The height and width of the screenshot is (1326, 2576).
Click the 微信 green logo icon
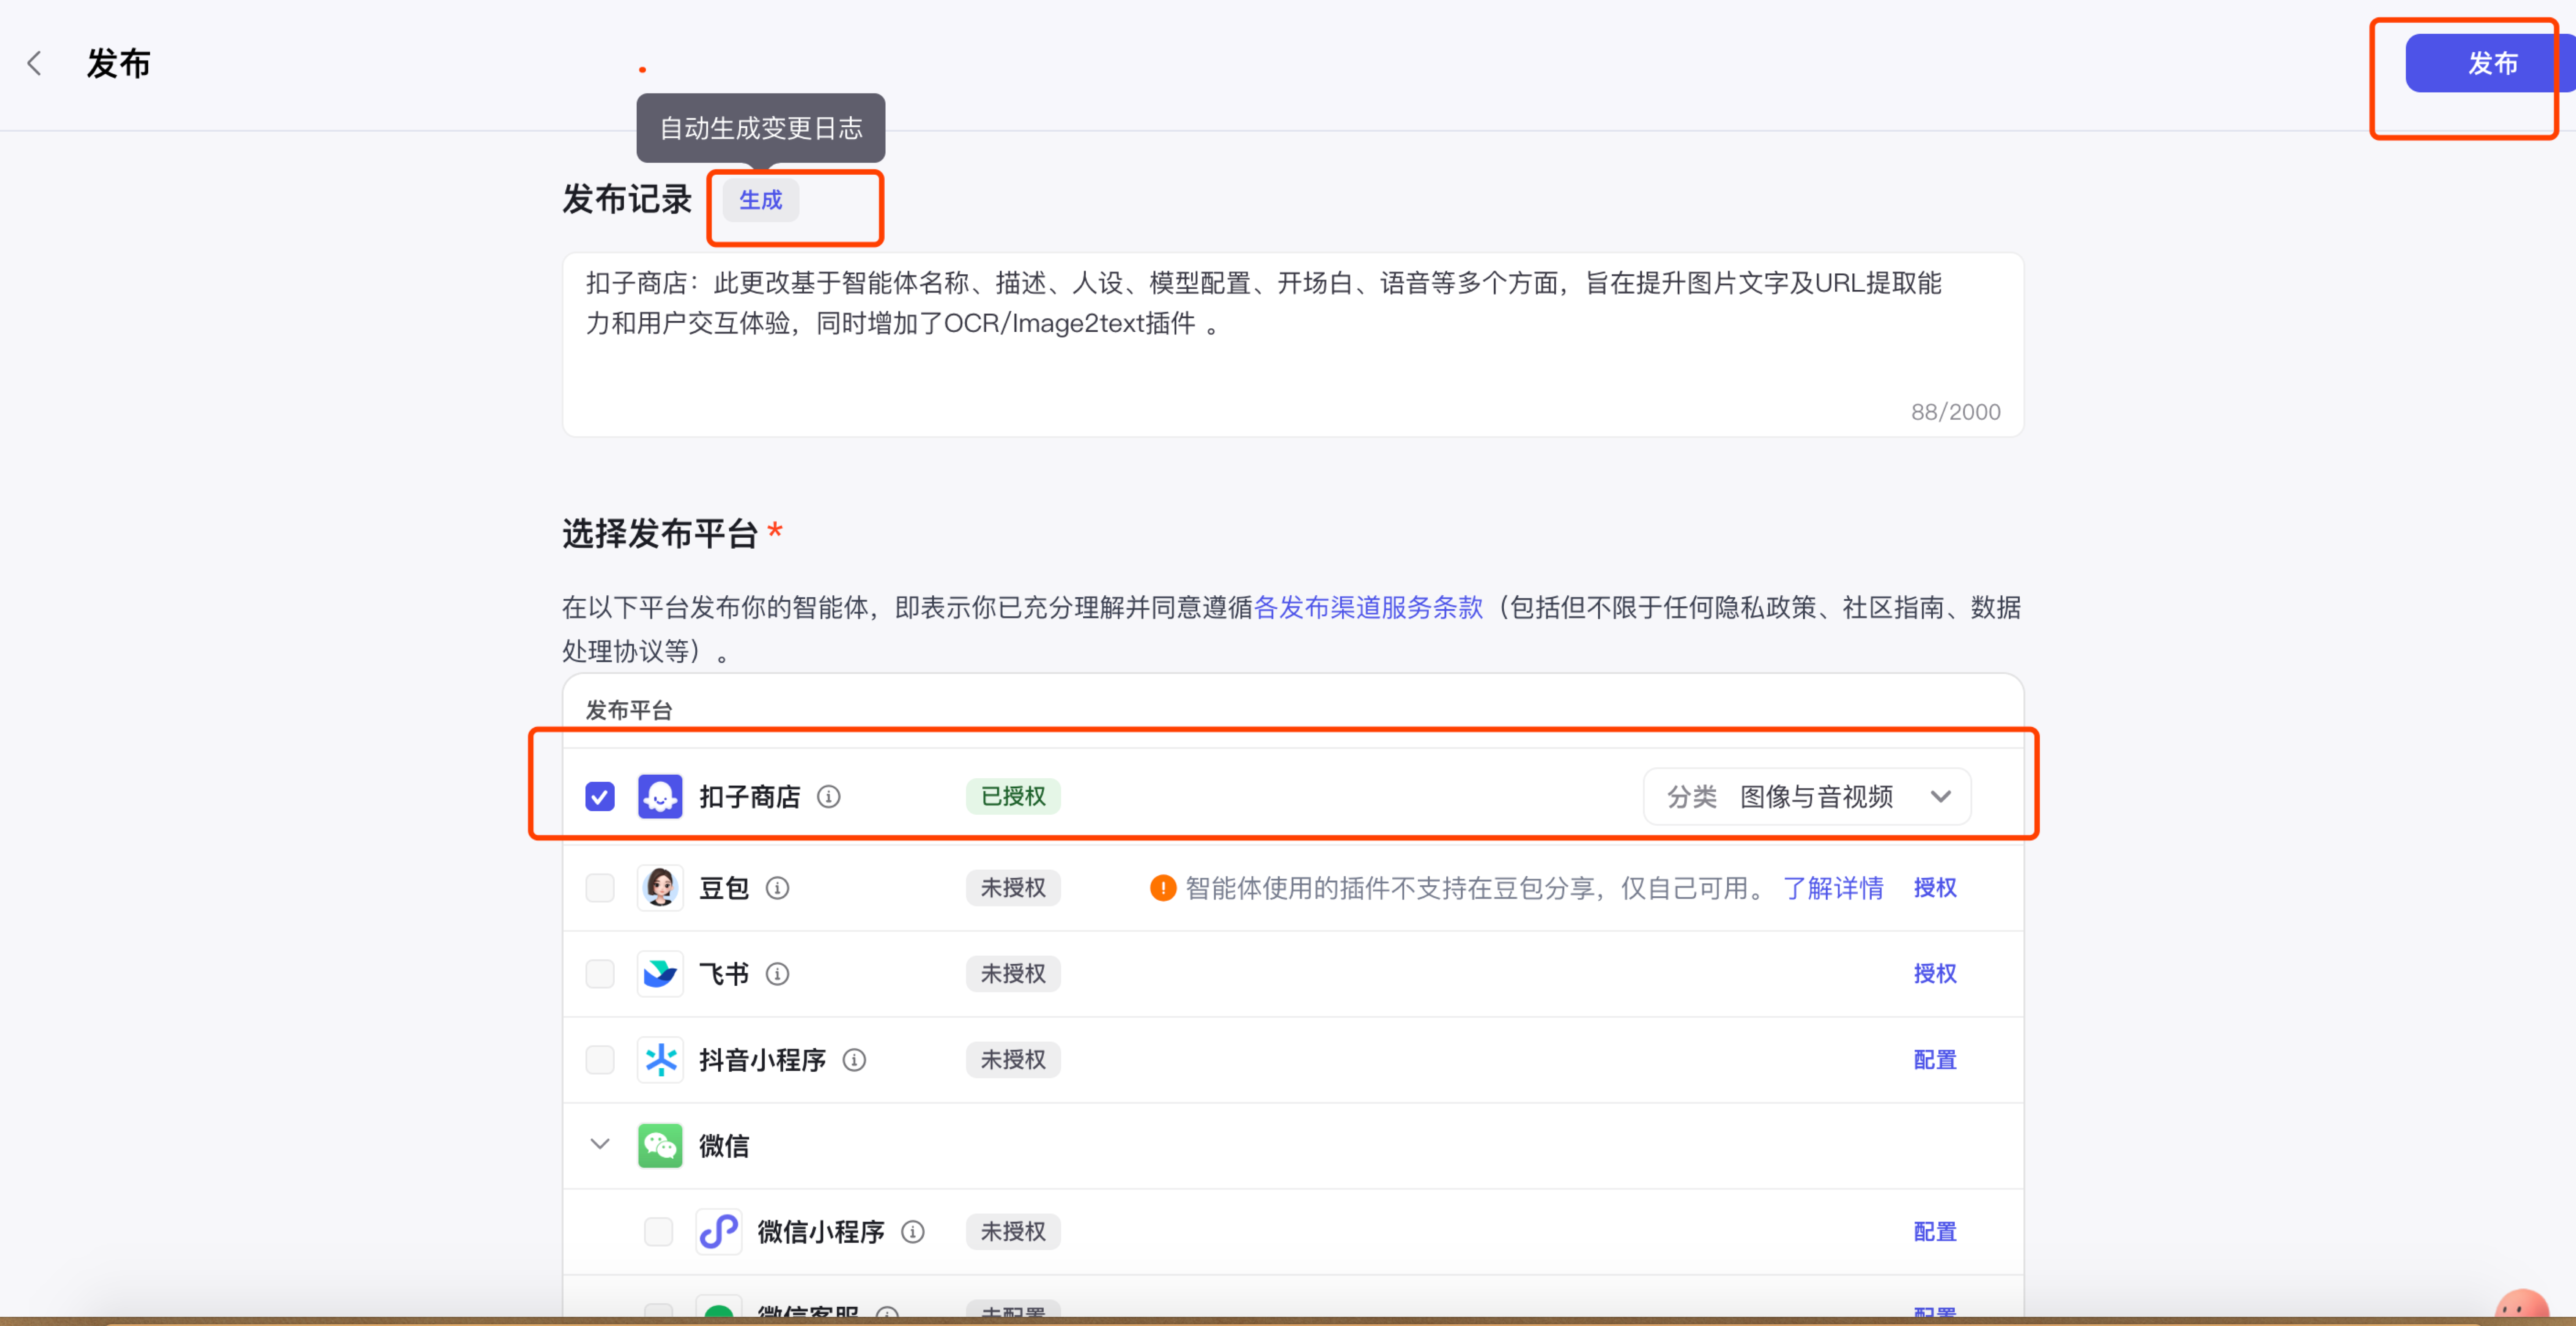(660, 1146)
